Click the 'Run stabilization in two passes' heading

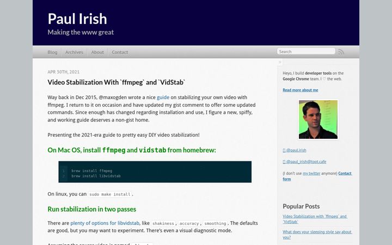(x=92, y=209)
